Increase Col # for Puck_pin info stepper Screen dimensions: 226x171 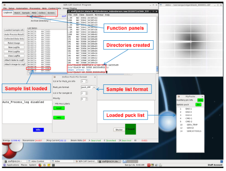point(87,80)
